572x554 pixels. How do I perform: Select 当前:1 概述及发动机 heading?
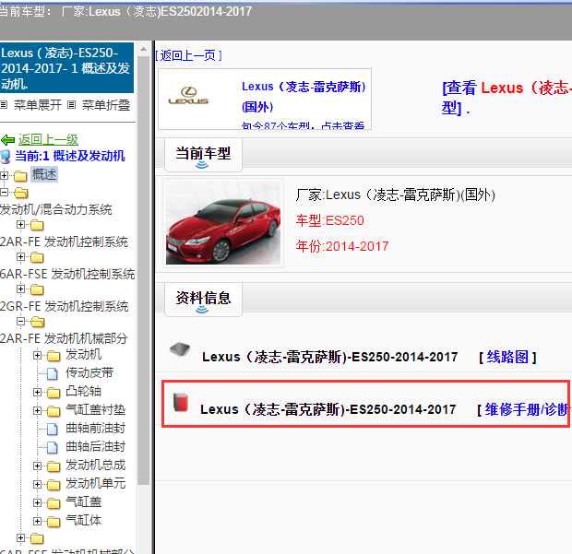70,156
